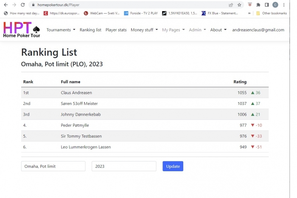Open the Admin dropdown menu

coord(197,30)
